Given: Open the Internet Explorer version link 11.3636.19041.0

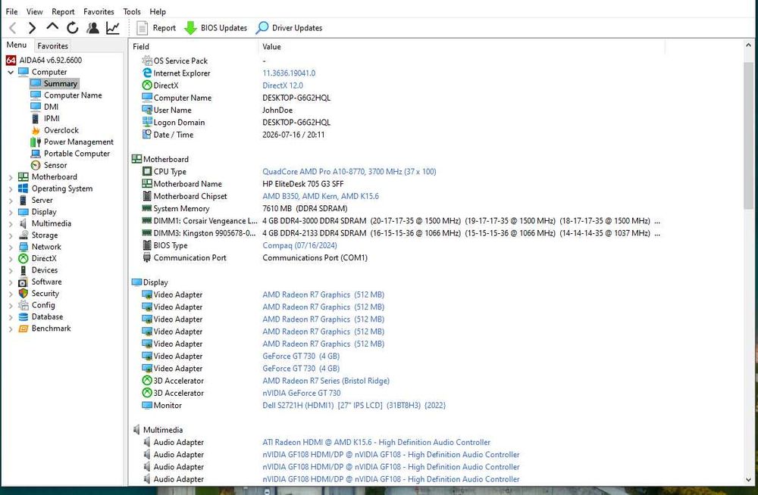Looking at the screenshot, I should [x=289, y=73].
